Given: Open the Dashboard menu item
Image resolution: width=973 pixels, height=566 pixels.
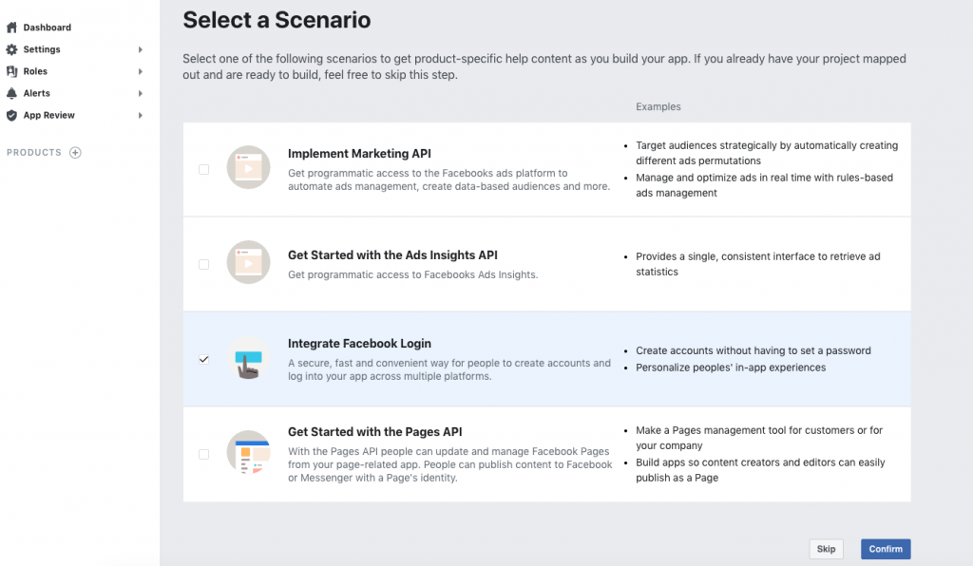Looking at the screenshot, I should tap(47, 28).
